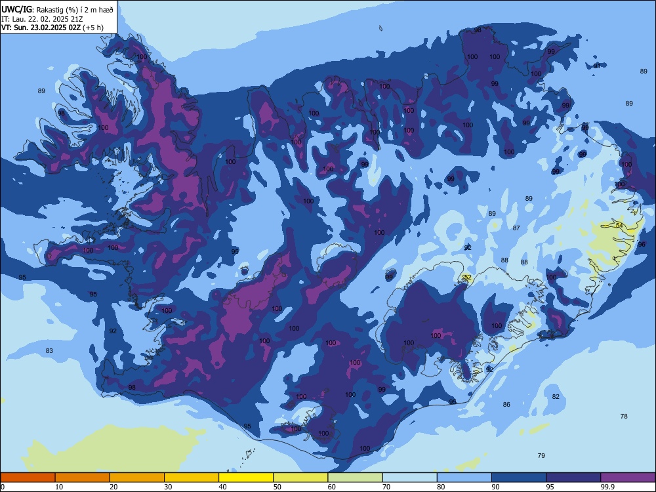Click the humidity value "82" on the map
This screenshot has width=656, height=492.
556,397
